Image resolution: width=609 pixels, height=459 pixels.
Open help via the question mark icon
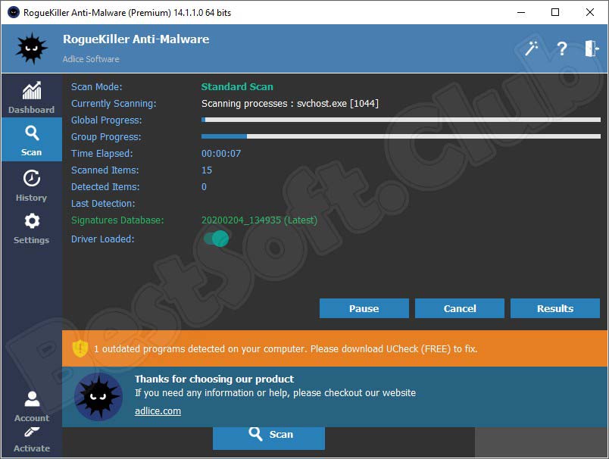click(561, 48)
